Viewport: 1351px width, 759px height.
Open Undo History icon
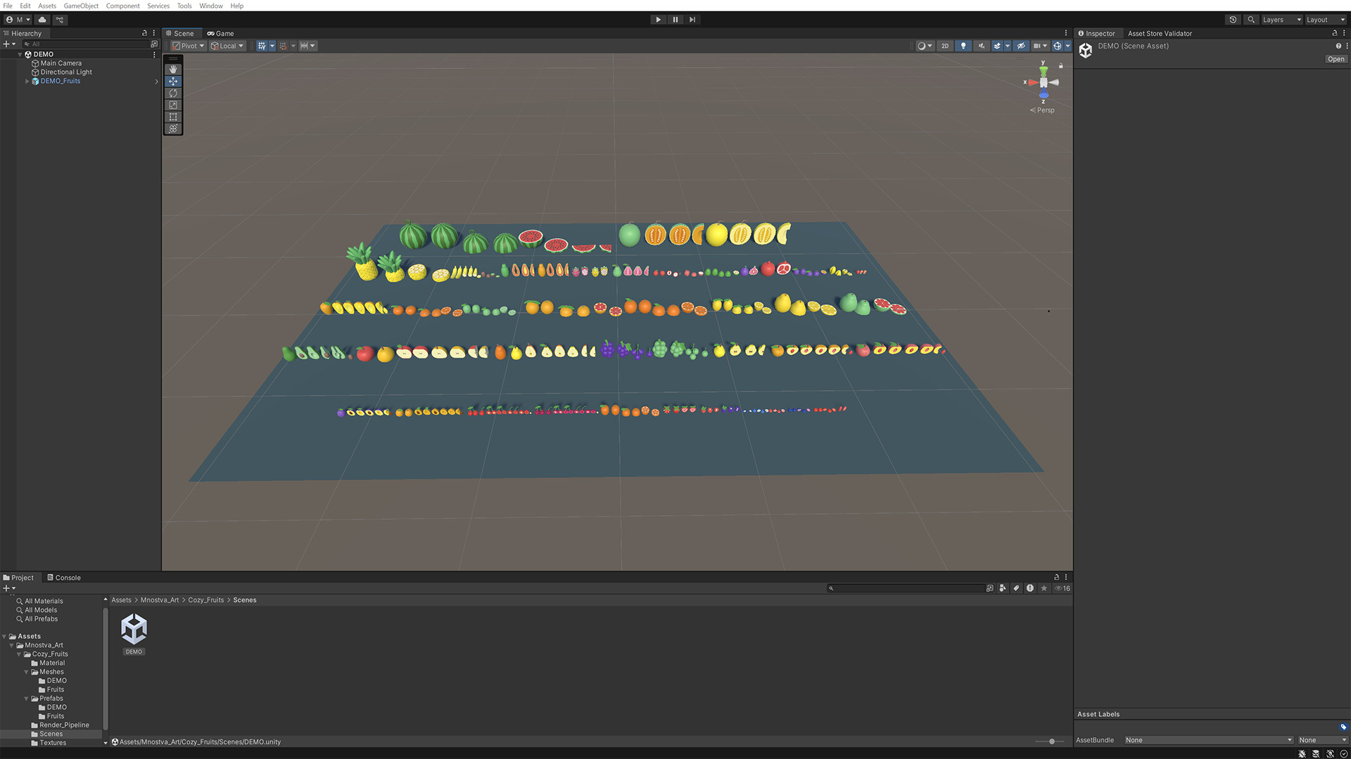[x=1233, y=20]
